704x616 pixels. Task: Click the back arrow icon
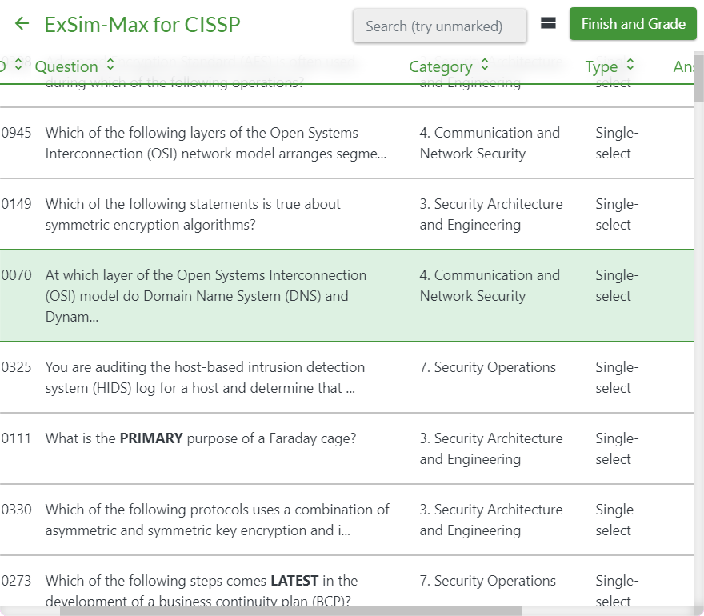(22, 24)
